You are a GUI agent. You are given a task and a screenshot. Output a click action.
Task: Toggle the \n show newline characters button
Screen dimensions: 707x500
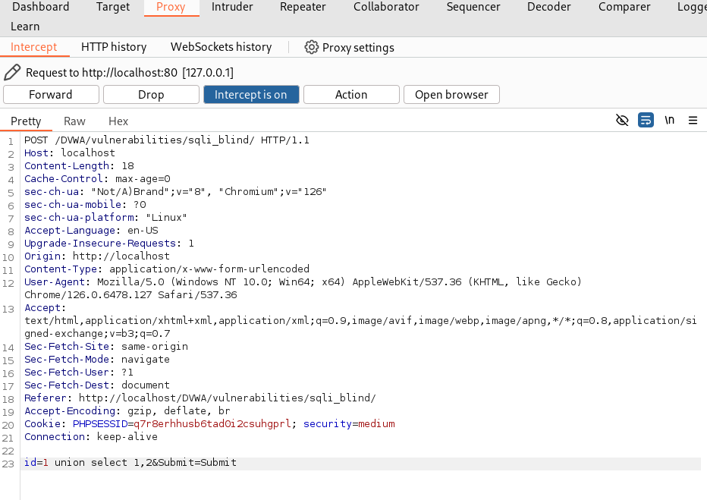point(670,120)
